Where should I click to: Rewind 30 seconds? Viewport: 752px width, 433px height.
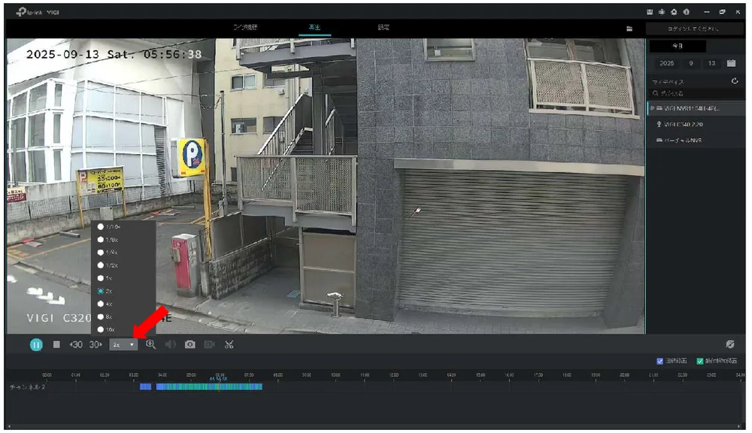tap(76, 344)
